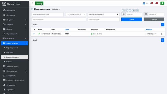Open the Period from calendar icon

123,14
